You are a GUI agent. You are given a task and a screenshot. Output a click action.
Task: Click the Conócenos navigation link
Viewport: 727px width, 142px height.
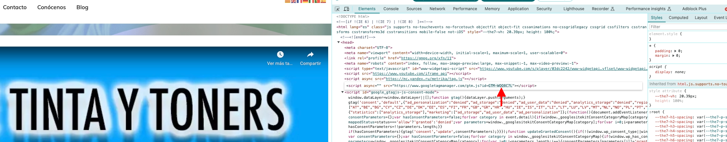[x=51, y=7]
